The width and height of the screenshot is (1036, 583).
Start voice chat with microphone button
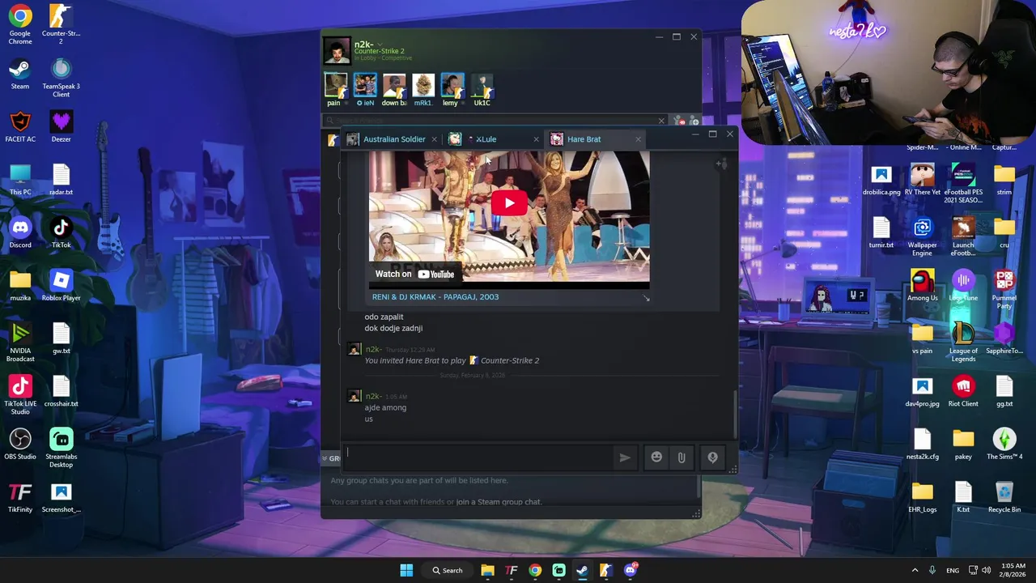712,457
